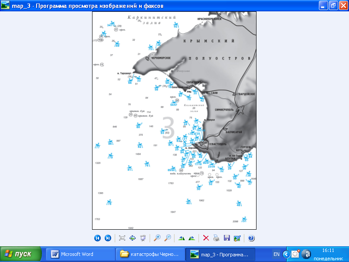Viewport: 349px width, 262px height.
Task: Open viewer Help
Action: click(251, 238)
